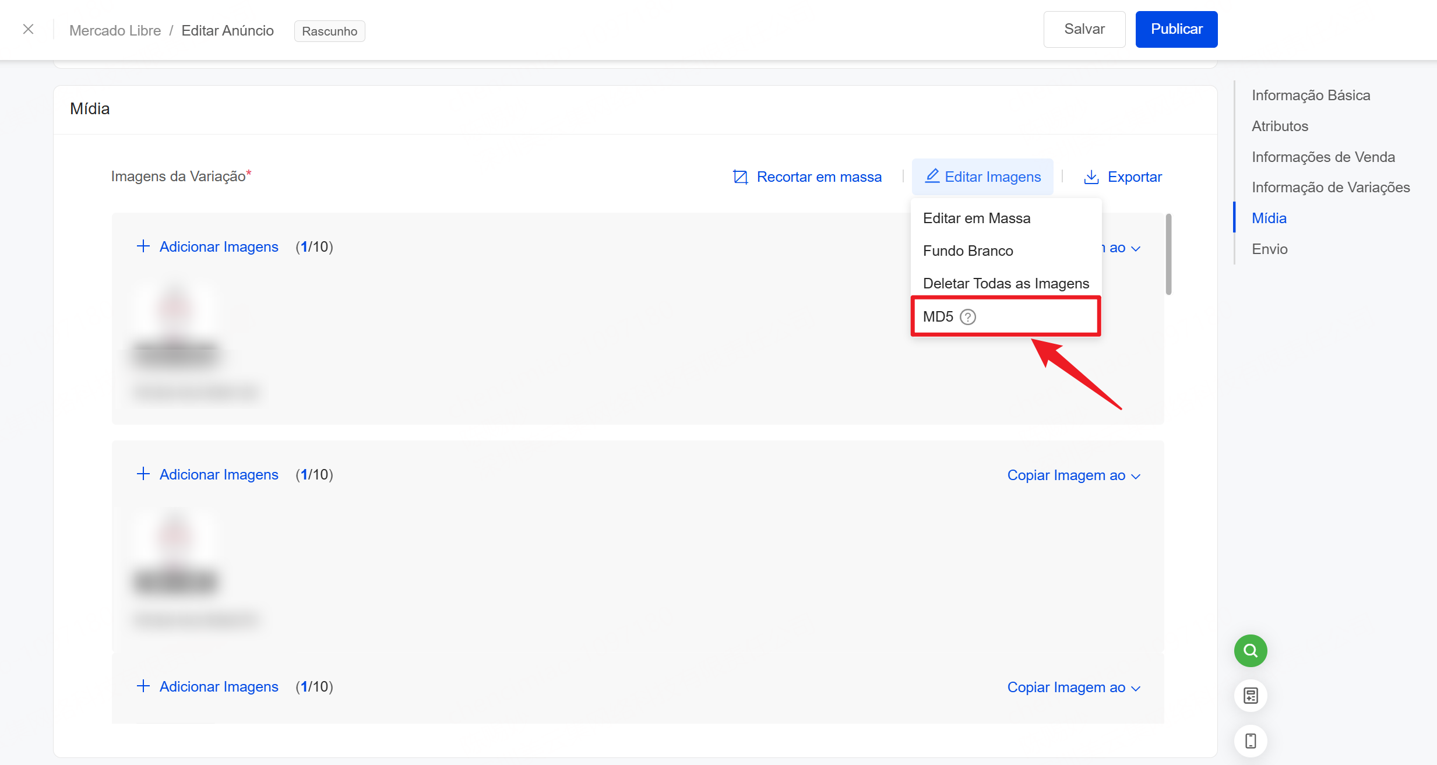Click the mobile phone preview icon
This screenshot has width=1437, height=765.
click(1250, 741)
